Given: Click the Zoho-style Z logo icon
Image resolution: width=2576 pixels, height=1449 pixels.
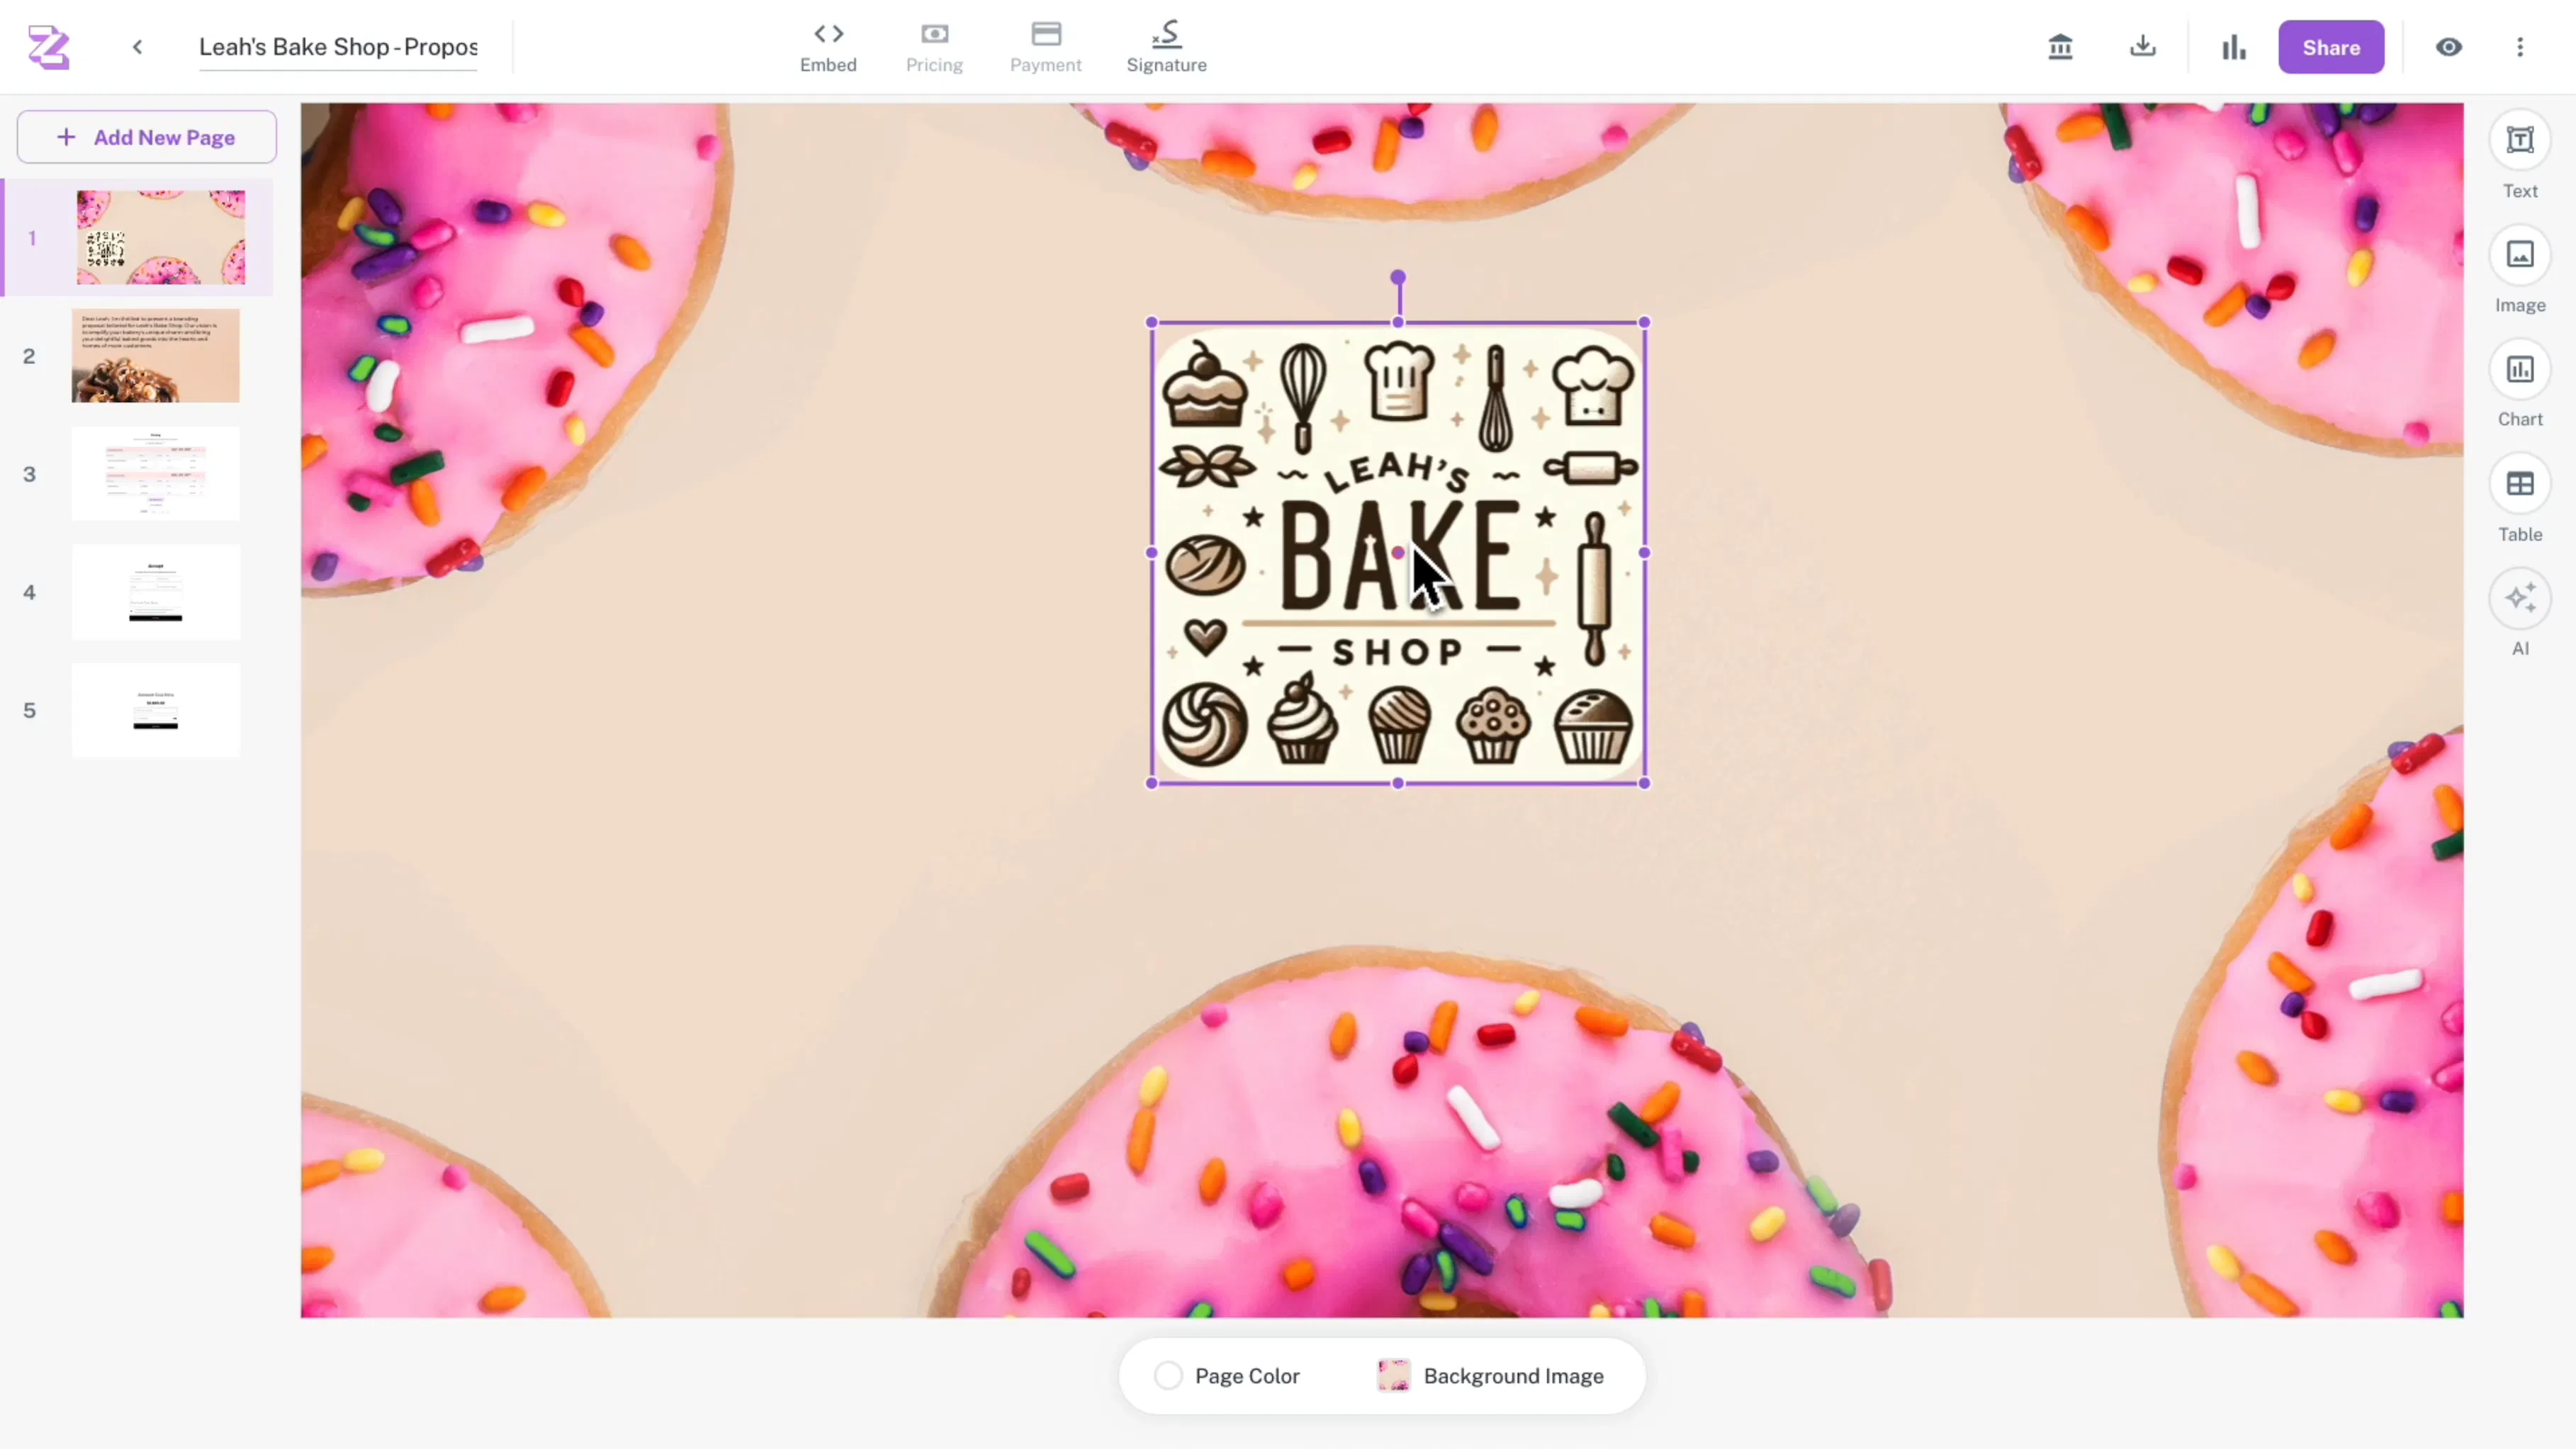Looking at the screenshot, I should pos(48,47).
